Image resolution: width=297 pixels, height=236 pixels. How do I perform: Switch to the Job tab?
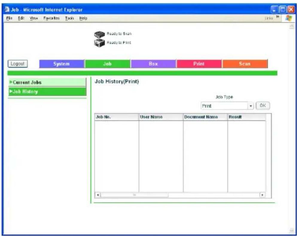point(107,64)
